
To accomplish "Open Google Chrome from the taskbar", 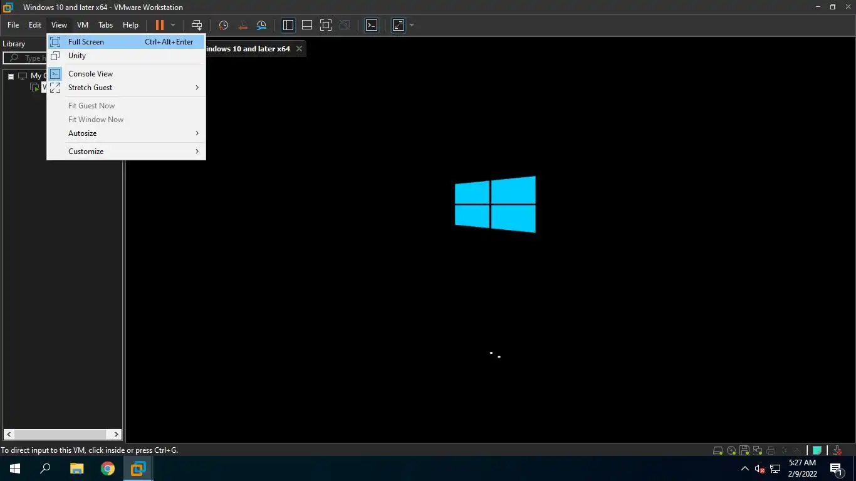I will tap(108, 468).
